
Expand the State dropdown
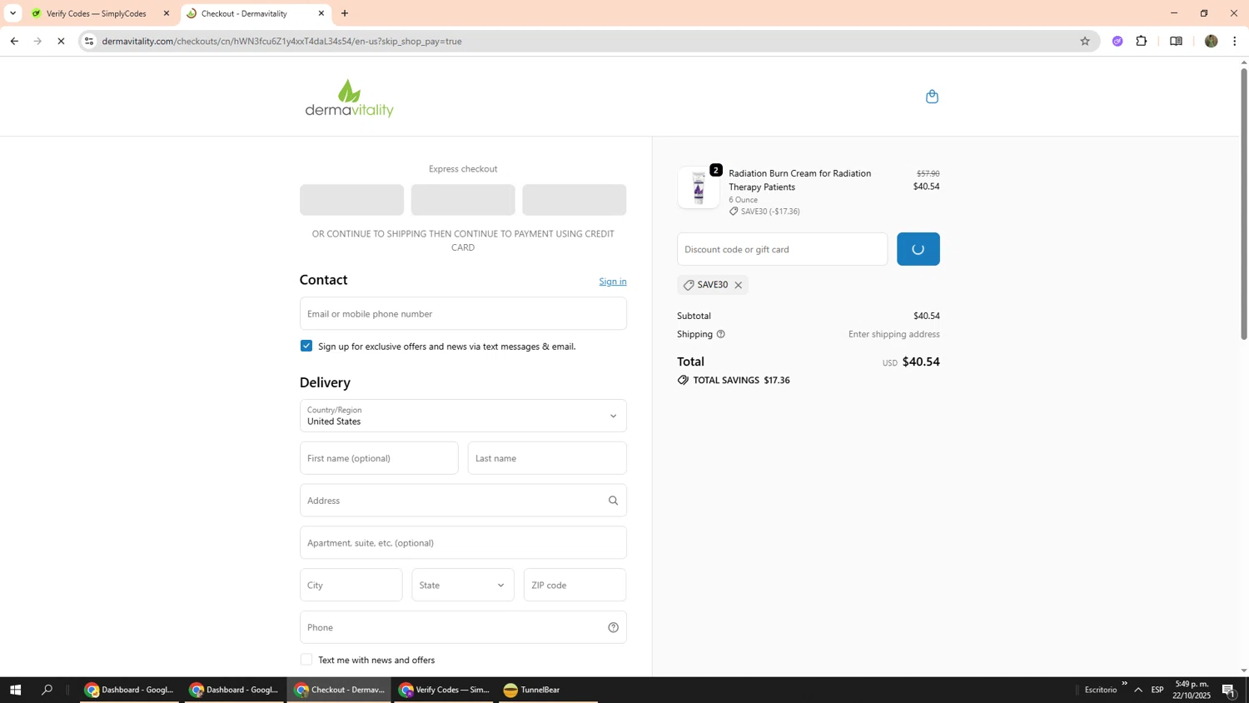coord(463,585)
